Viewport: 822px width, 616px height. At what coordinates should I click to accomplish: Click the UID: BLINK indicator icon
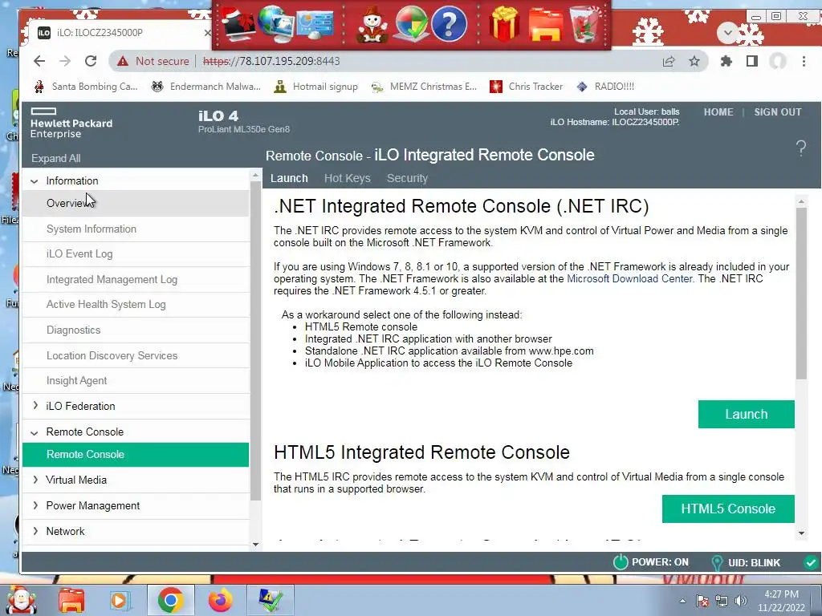[x=717, y=562]
